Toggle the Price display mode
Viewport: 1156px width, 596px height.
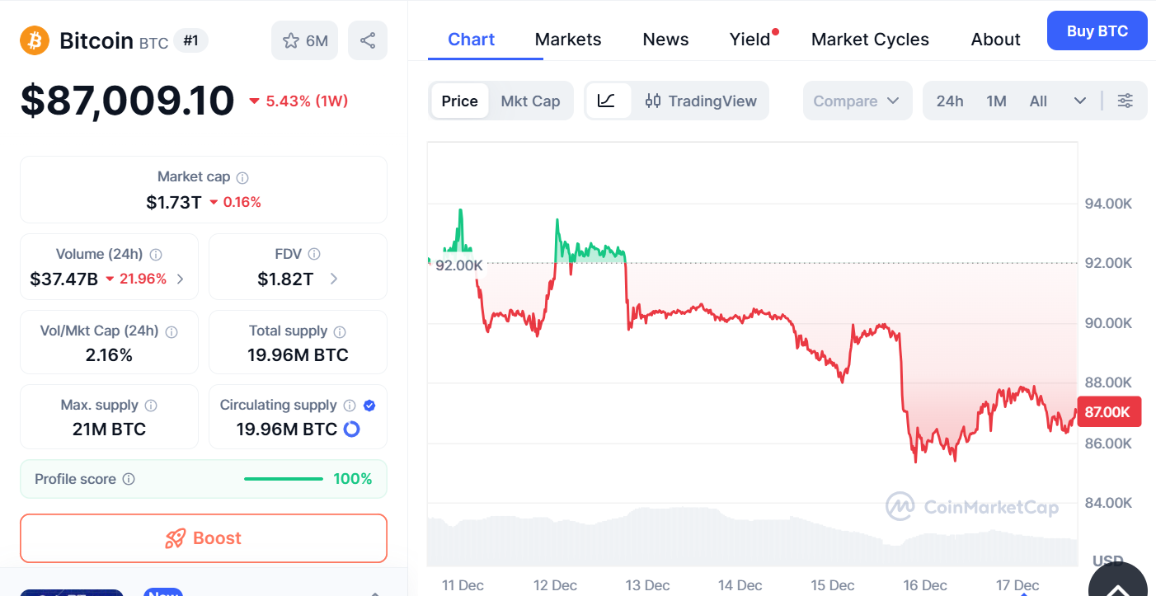(x=459, y=101)
